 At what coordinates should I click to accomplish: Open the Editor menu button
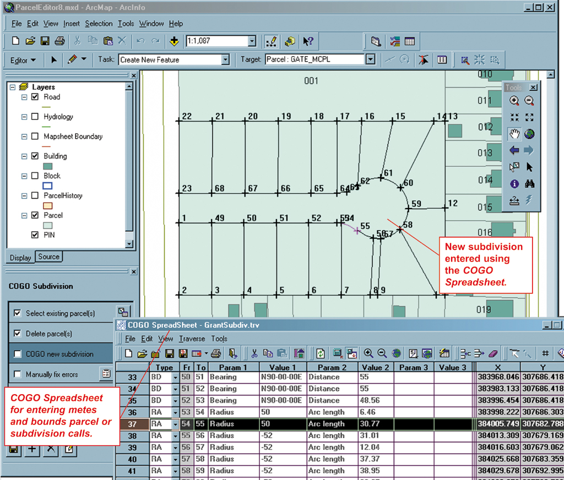click(x=23, y=60)
